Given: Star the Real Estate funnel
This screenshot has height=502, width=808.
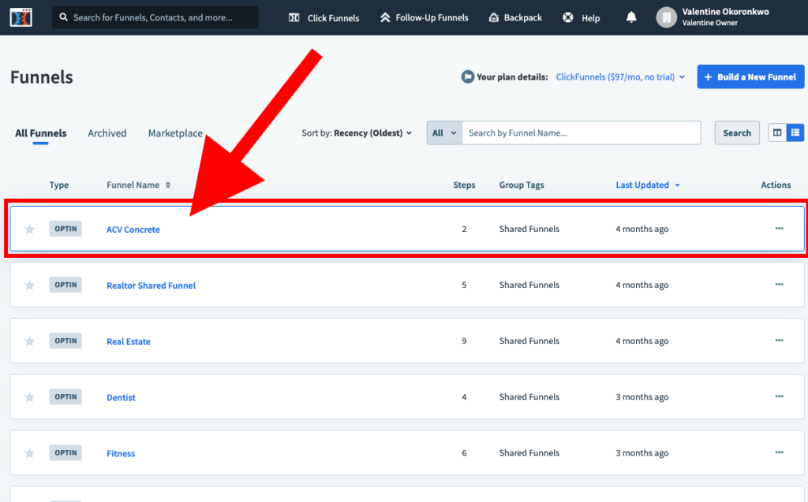Looking at the screenshot, I should click(29, 341).
